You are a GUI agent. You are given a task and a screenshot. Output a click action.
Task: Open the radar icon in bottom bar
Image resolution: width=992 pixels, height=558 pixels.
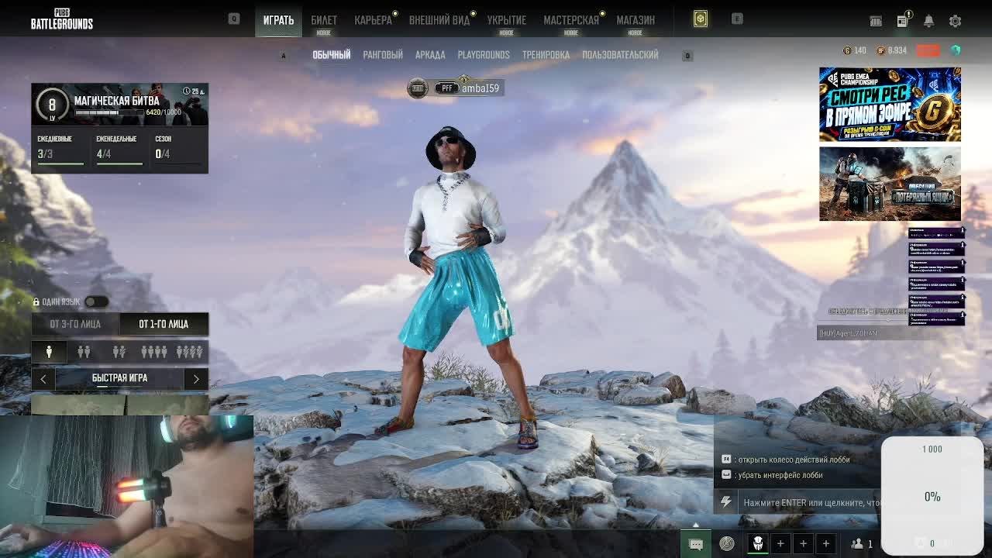click(727, 544)
